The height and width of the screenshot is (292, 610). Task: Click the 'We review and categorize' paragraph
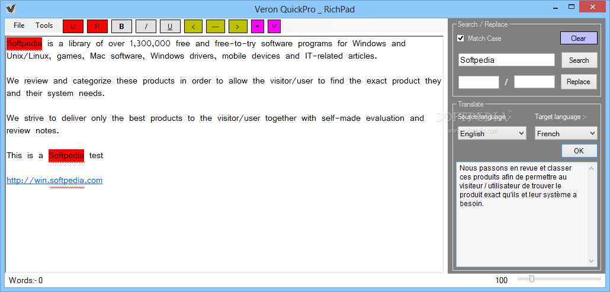224,87
